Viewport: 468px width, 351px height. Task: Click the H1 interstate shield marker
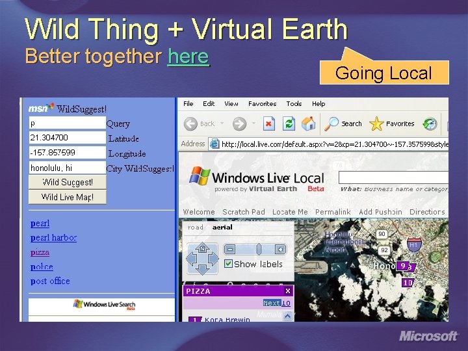(414, 244)
